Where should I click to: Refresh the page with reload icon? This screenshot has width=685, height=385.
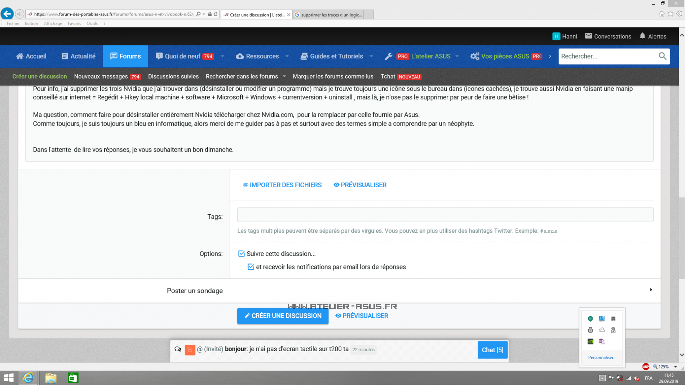pos(216,14)
